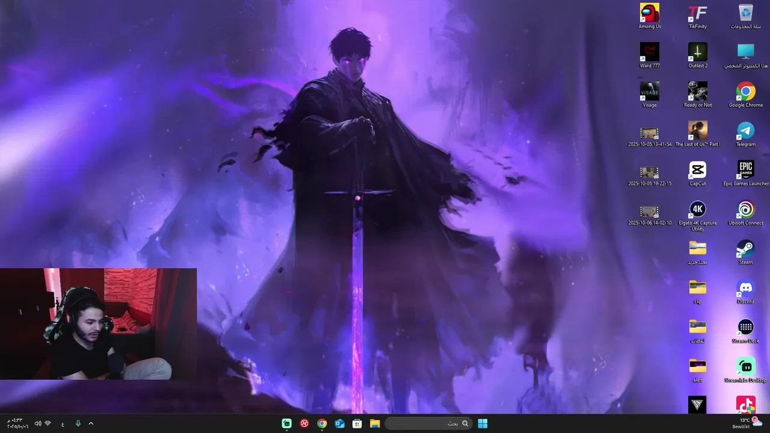Launch the Outlast 2 shortcut

pyautogui.click(x=698, y=55)
